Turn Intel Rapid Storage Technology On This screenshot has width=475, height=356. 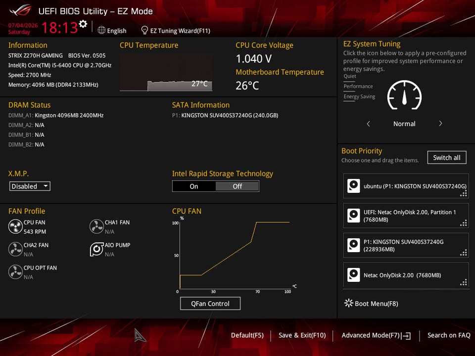click(194, 186)
